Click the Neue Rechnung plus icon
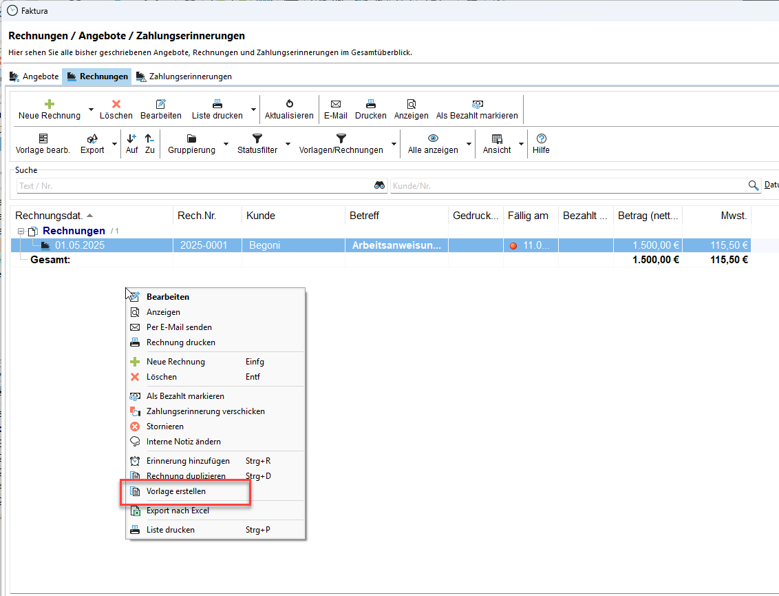The image size is (779, 596). click(49, 104)
